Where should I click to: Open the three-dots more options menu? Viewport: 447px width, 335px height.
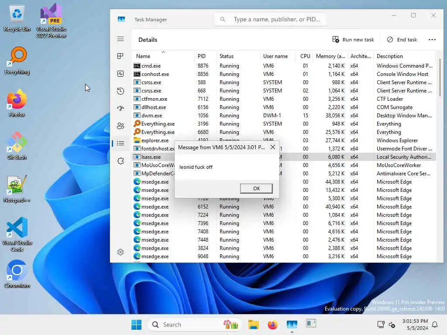click(432, 40)
